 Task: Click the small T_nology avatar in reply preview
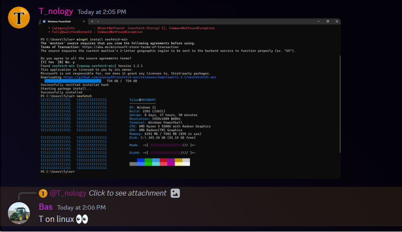tap(43, 193)
